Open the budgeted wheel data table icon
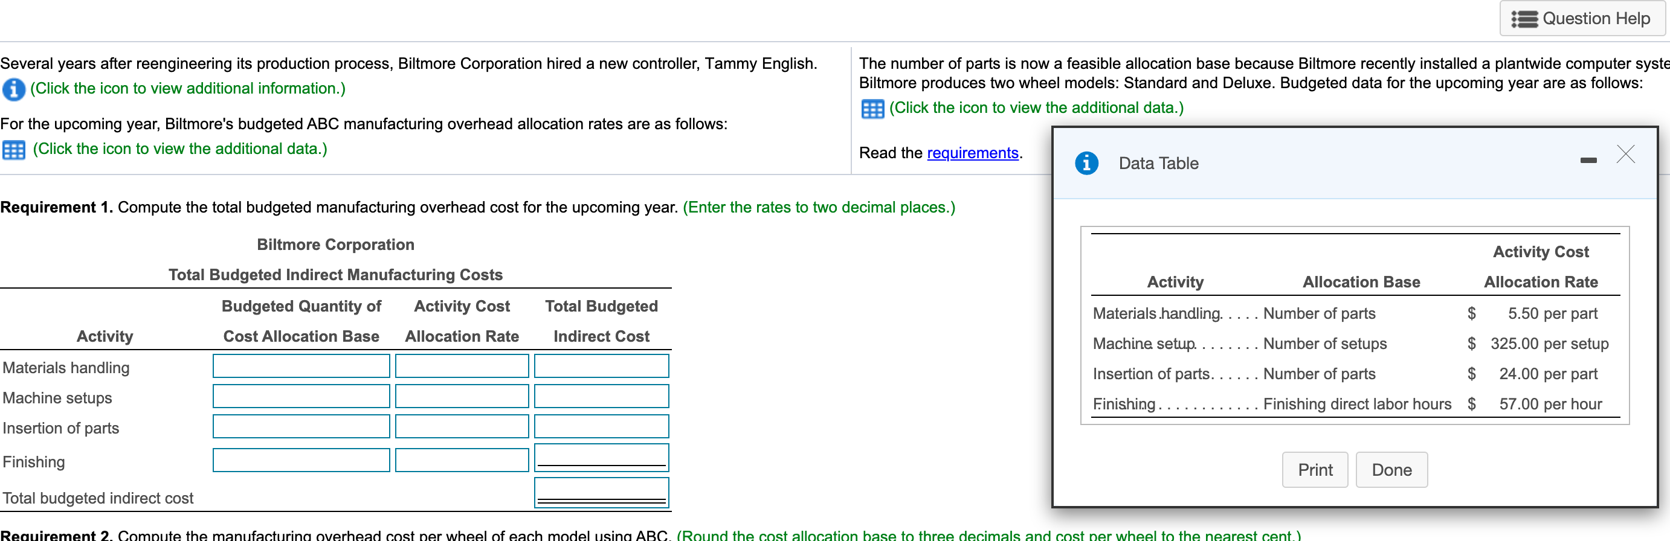The height and width of the screenshot is (541, 1670). pos(872,109)
